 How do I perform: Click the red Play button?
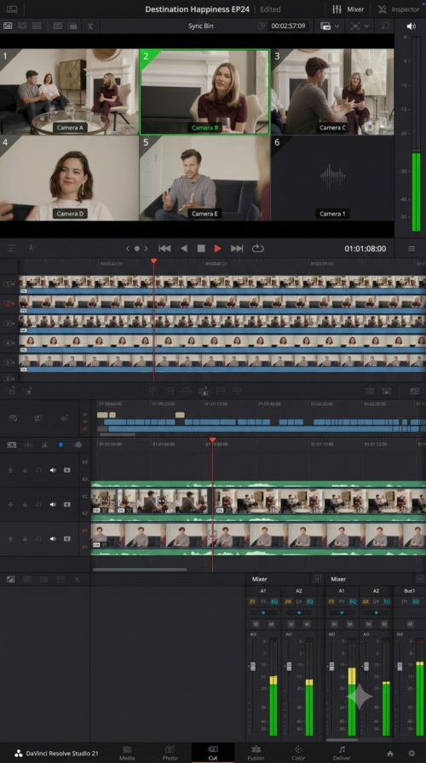(x=217, y=249)
